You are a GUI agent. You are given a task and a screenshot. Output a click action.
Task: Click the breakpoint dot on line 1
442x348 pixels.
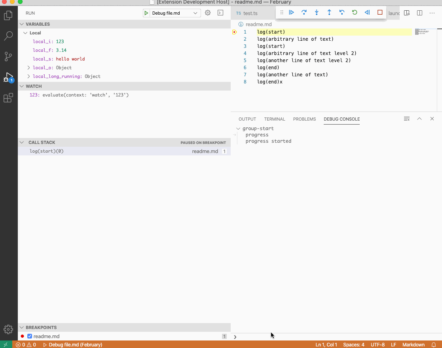tap(234, 32)
